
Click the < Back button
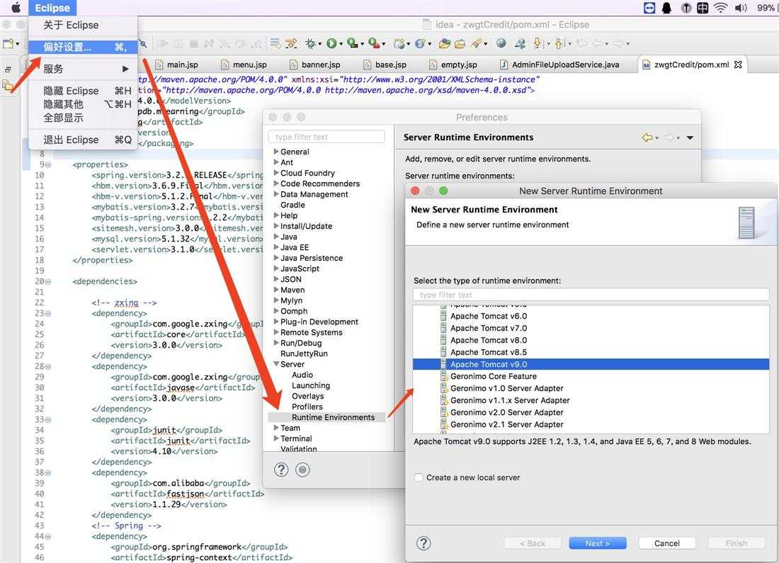532,543
